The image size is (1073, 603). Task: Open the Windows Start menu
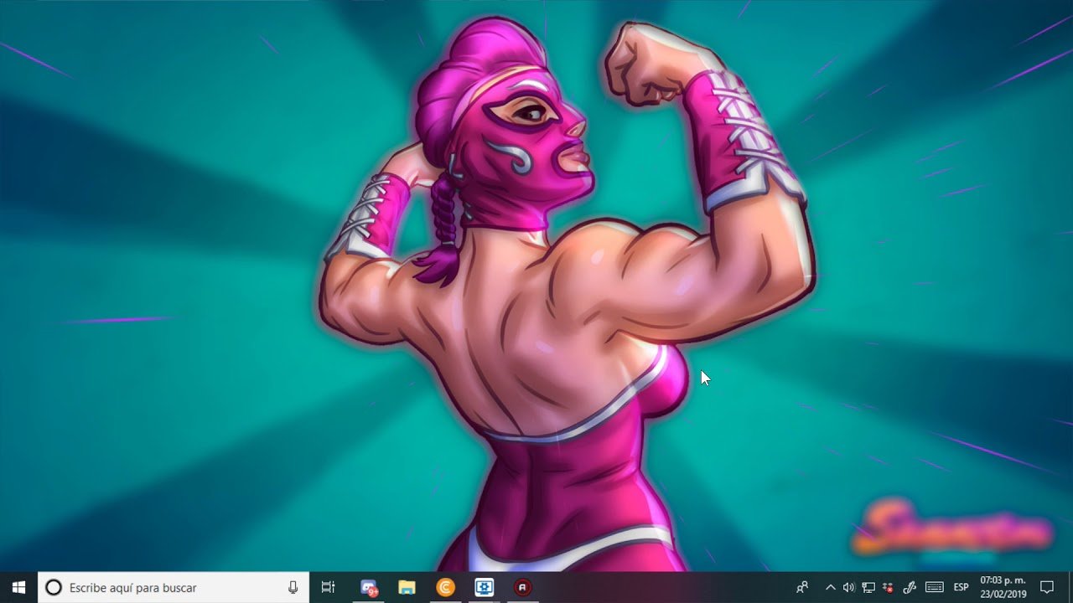click(x=18, y=587)
